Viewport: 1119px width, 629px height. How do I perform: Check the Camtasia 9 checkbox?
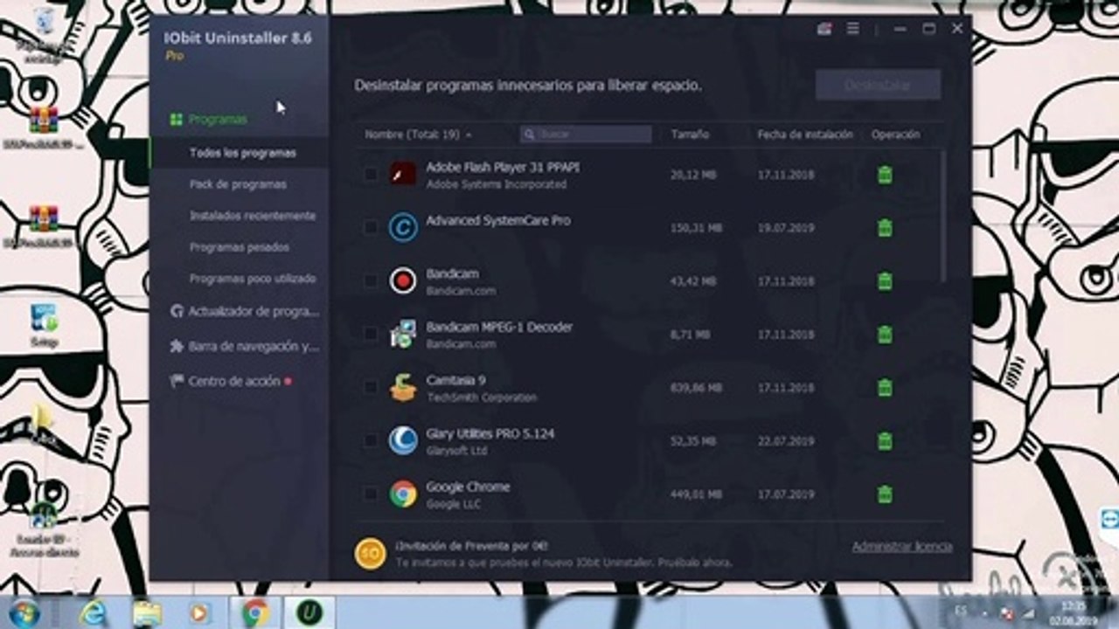tap(371, 388)
